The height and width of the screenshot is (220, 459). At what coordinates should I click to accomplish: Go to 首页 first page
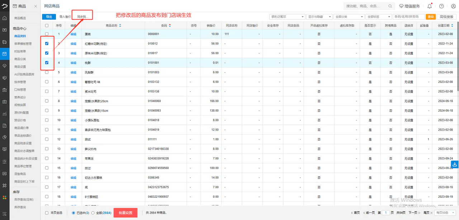355,213
